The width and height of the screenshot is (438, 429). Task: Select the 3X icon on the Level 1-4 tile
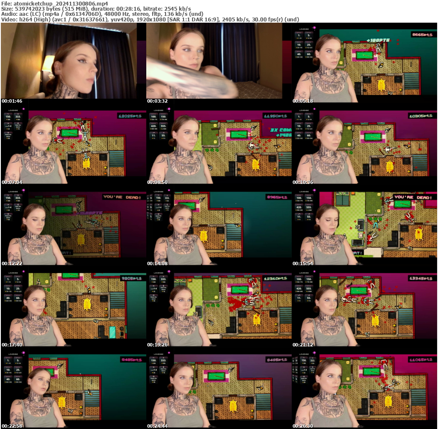8,123
